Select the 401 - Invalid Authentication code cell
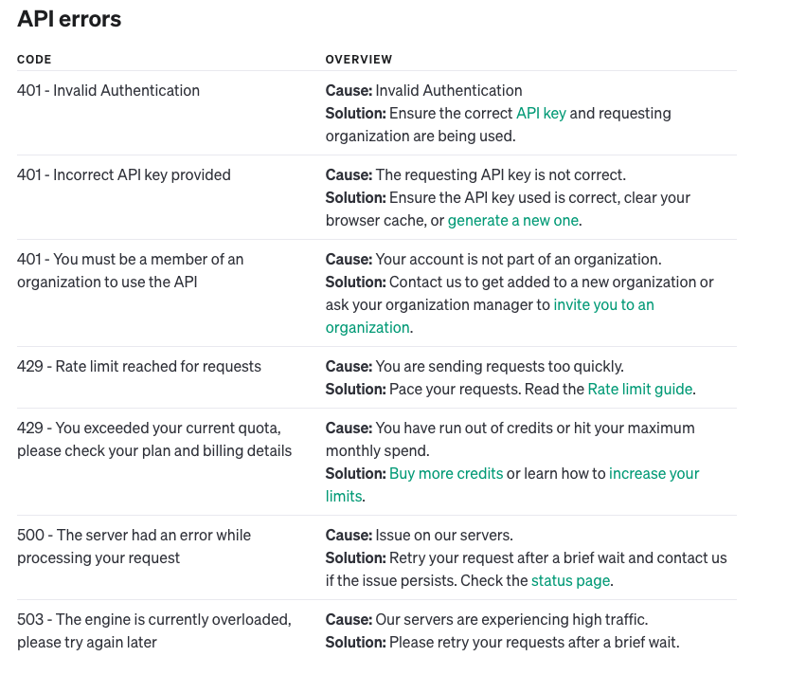 click(x=109, y=91)
